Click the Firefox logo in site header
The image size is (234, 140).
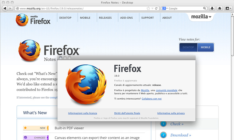(x=33, y=20)
